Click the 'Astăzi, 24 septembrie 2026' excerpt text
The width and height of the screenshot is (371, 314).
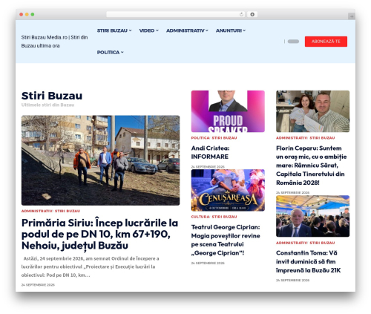point(91,266)
